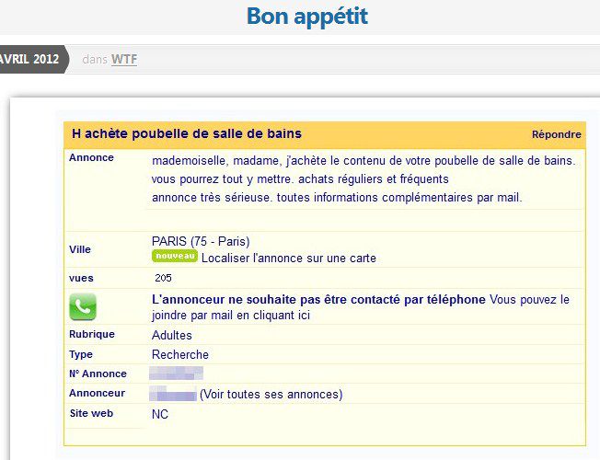Open the WTF category link
This screenshot has width=600, height=460.
tap(124, 60)
